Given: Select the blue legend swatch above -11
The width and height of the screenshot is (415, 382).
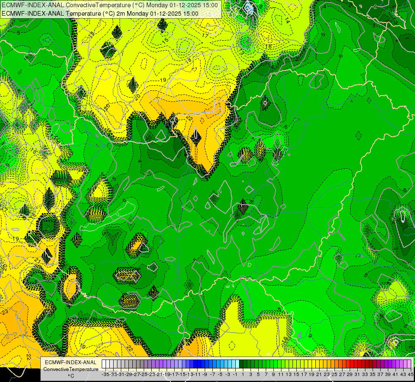Looking at the screenshot, I should 195,364.
